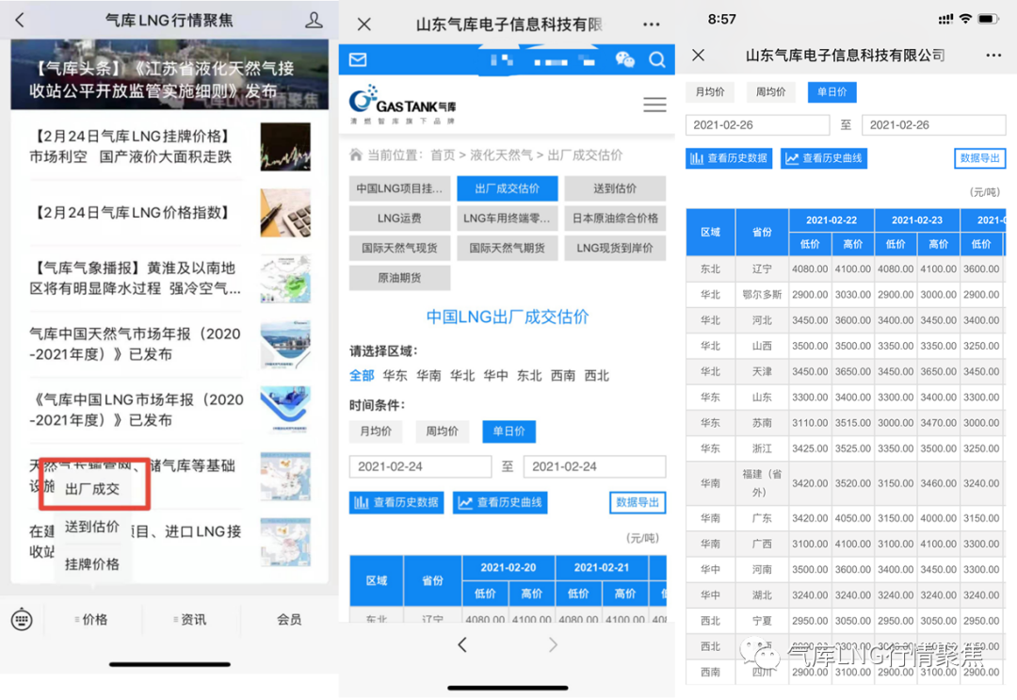
Task: Choose the 华南 region filter
Action: pos(428,376)
